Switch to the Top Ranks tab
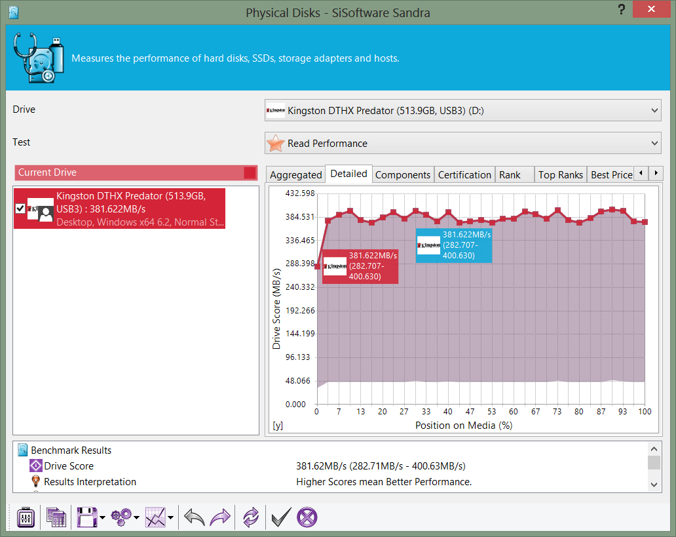The image size is (676, 537). click(x=561, y=175)
